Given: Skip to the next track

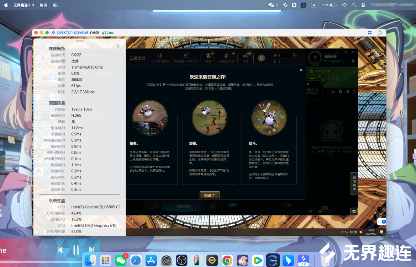Looking at the screenshot, I should pyautogui.click(x=91, y=250).
